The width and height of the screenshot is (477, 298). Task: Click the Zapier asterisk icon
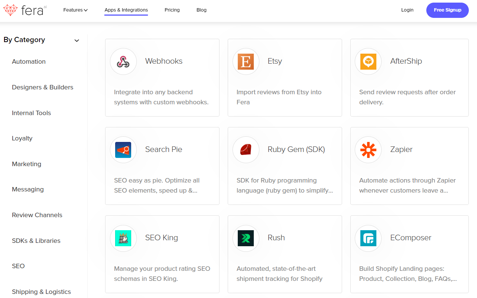pyautogui.click(x=368, y=150)
